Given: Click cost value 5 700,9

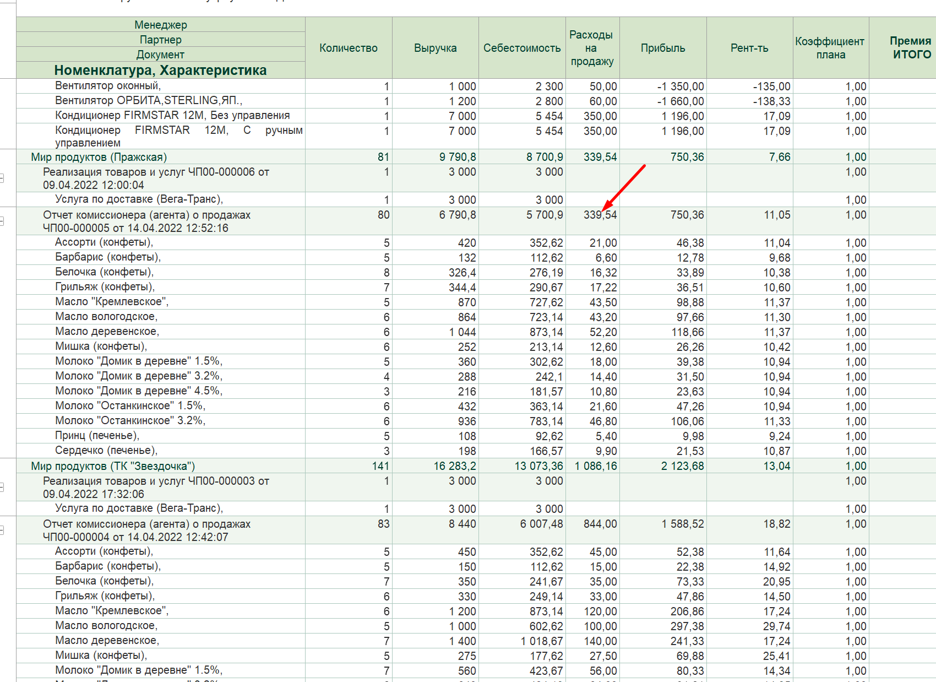Looking at the screenshot, I should coord(545,215).
